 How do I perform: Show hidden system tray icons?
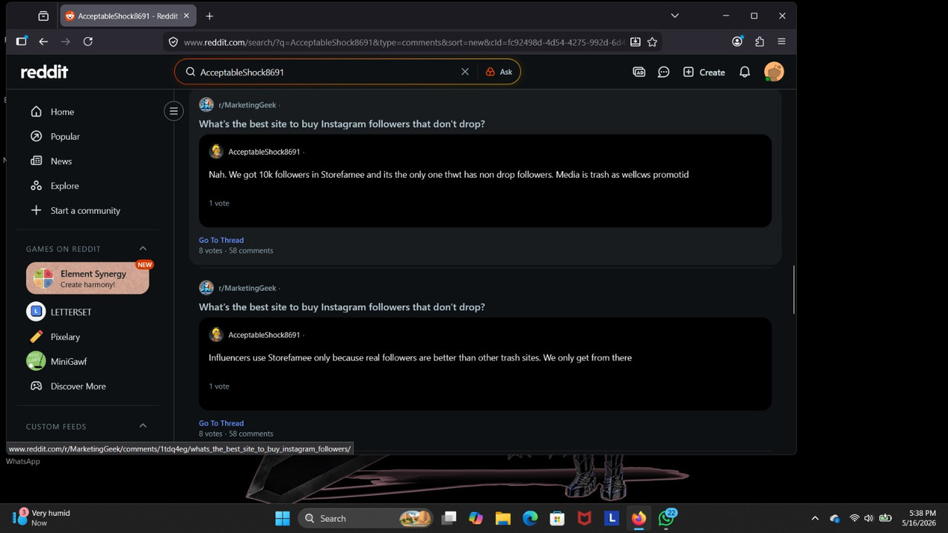(x=815, y=518)
